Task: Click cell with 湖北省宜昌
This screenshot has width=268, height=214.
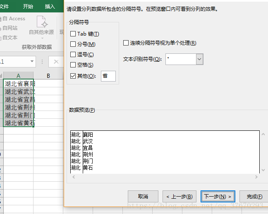Action: pos(18,99)
